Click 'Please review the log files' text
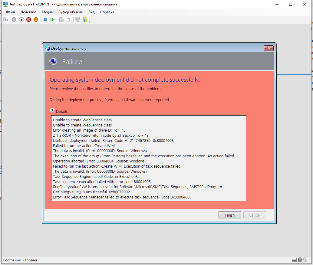The width and height of the screenshot is (313, 265). (x=105, y=89)
